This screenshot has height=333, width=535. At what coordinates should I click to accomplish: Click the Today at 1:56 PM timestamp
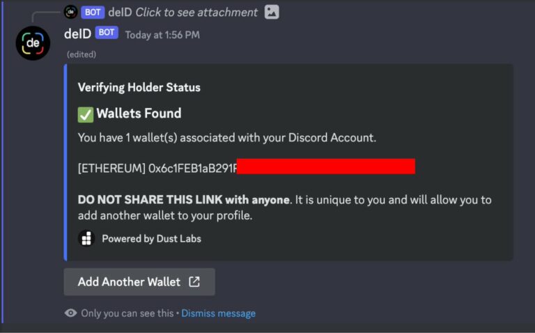[x=162, y=35]
